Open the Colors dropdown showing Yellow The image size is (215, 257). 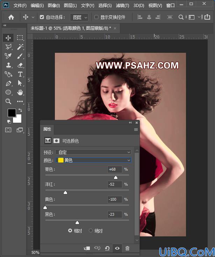(93, 160)
